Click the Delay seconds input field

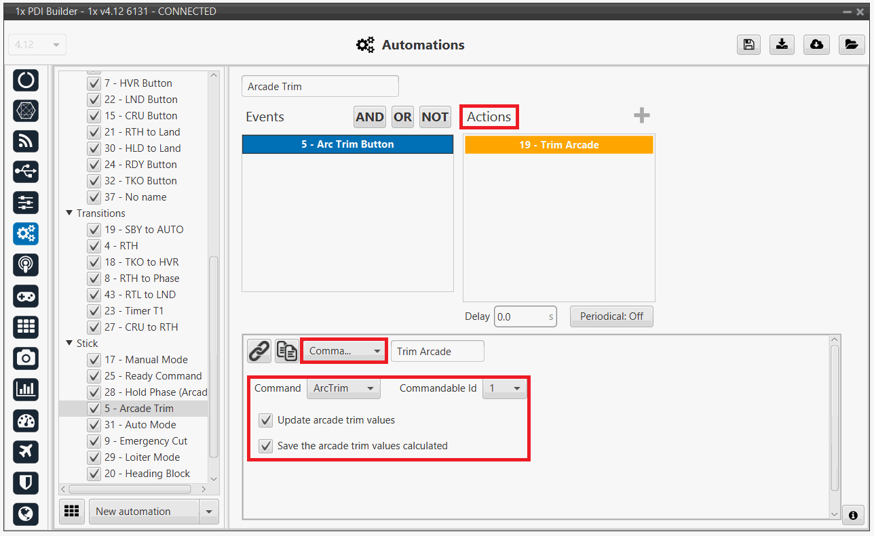click(520, 316)
